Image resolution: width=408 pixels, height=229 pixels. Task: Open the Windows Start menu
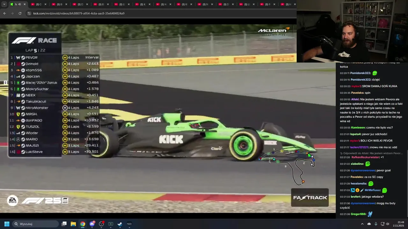point(7,224)
